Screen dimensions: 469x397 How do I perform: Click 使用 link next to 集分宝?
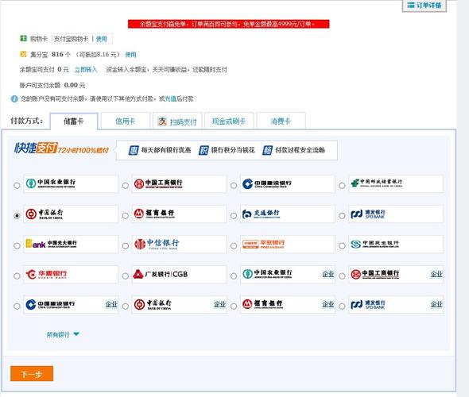tap(130, 55)
